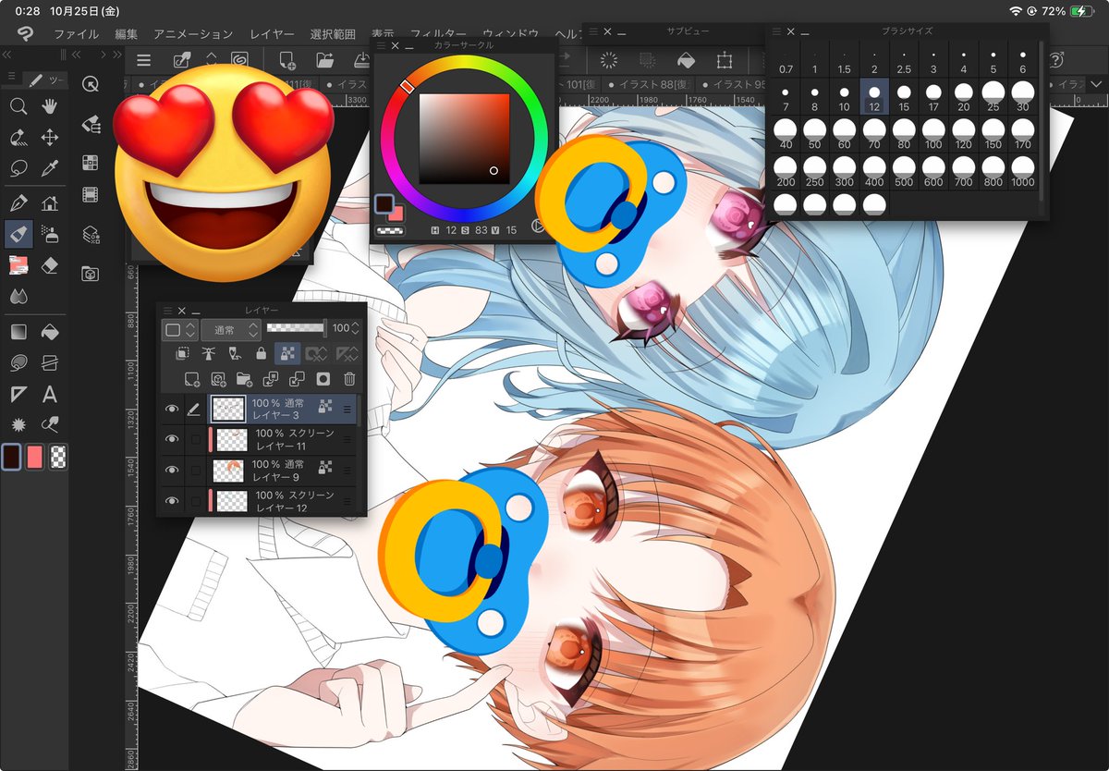The width and height of the screenshot is (1109, 771).
Task: Choose brush size 100
Action: 933,134
